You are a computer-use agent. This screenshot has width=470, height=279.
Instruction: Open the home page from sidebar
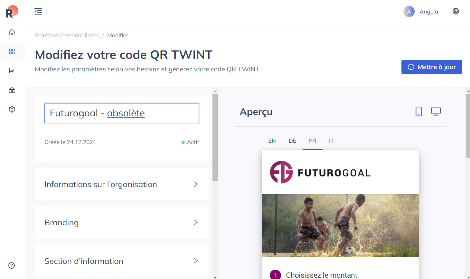click(12, 32)
